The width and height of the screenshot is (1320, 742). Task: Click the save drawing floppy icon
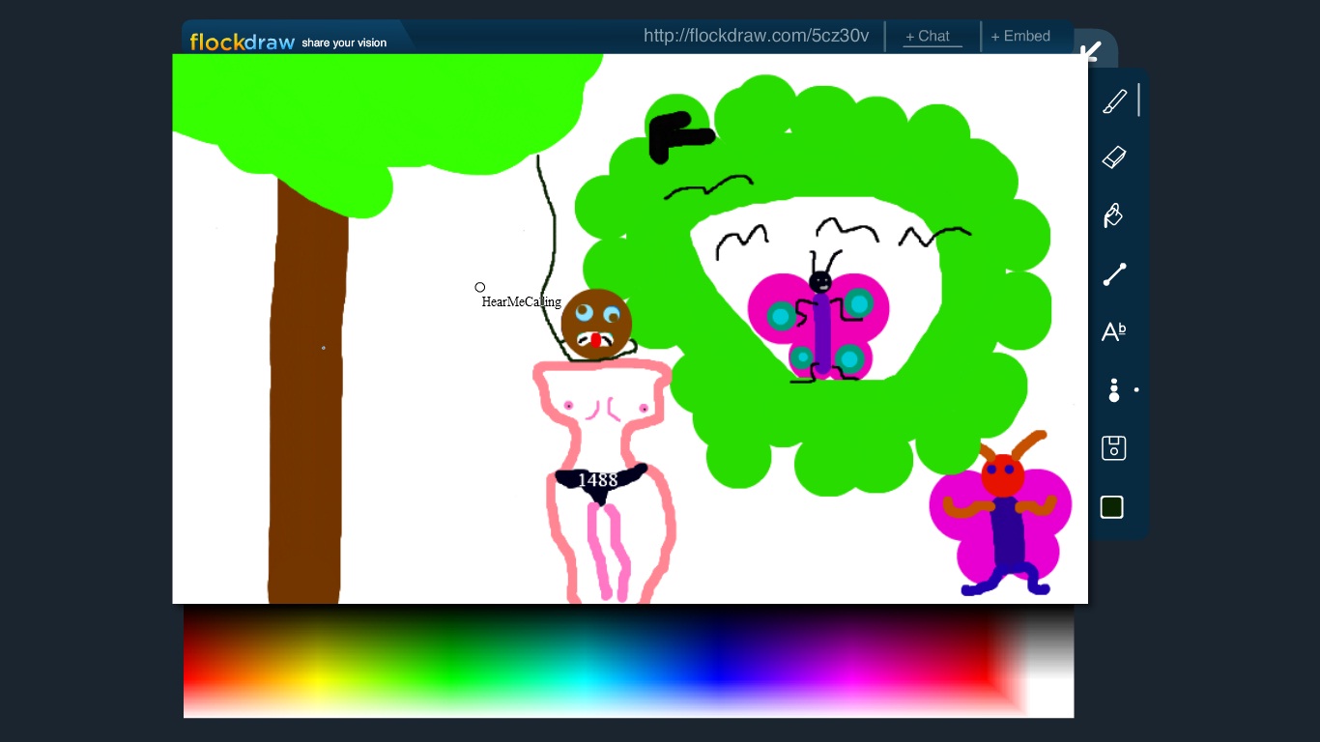click(1113, 448)
